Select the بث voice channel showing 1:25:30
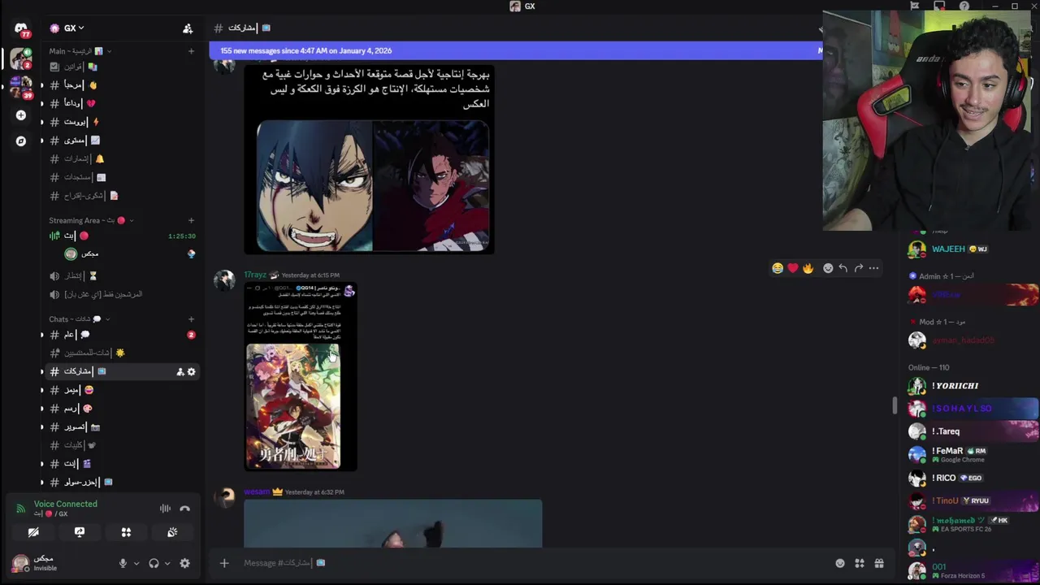 (x=122, y=236)
